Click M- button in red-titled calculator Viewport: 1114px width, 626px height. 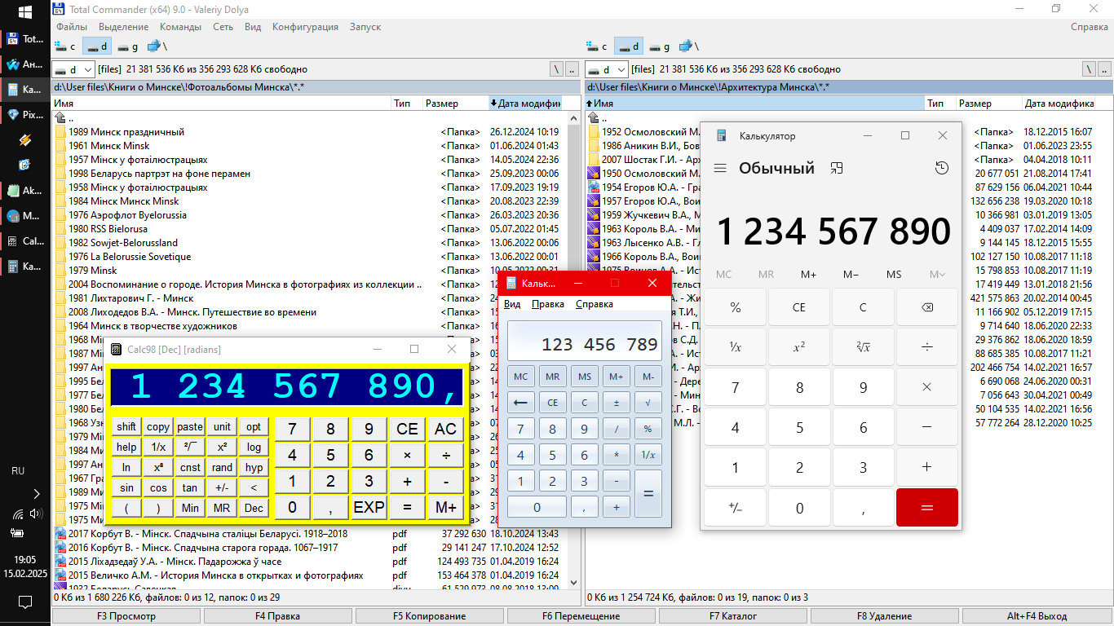click(x=648, y=377)
